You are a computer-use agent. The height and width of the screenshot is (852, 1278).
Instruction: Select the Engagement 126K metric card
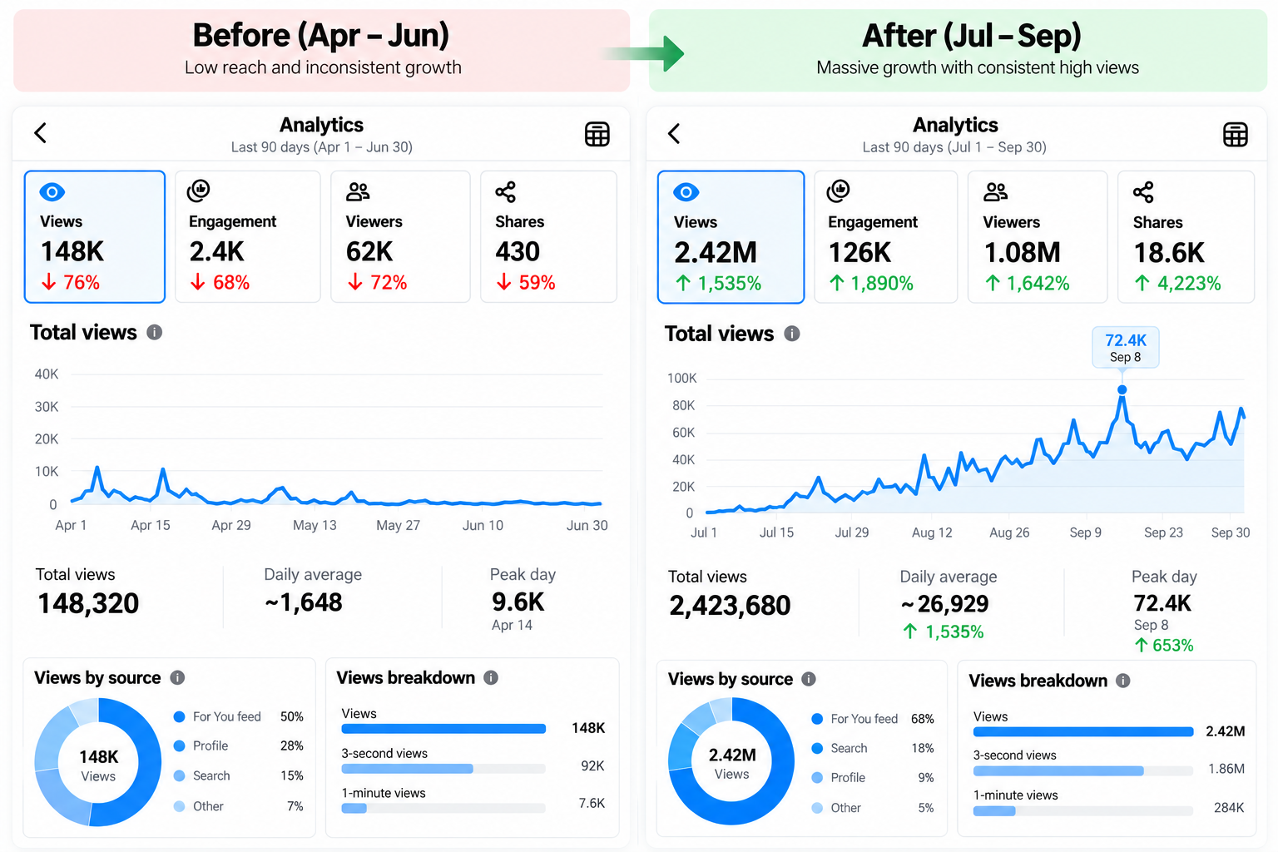(x=885, y=237)
